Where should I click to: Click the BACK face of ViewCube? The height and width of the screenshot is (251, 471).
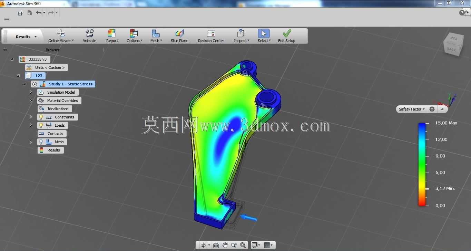coord(451,50)
